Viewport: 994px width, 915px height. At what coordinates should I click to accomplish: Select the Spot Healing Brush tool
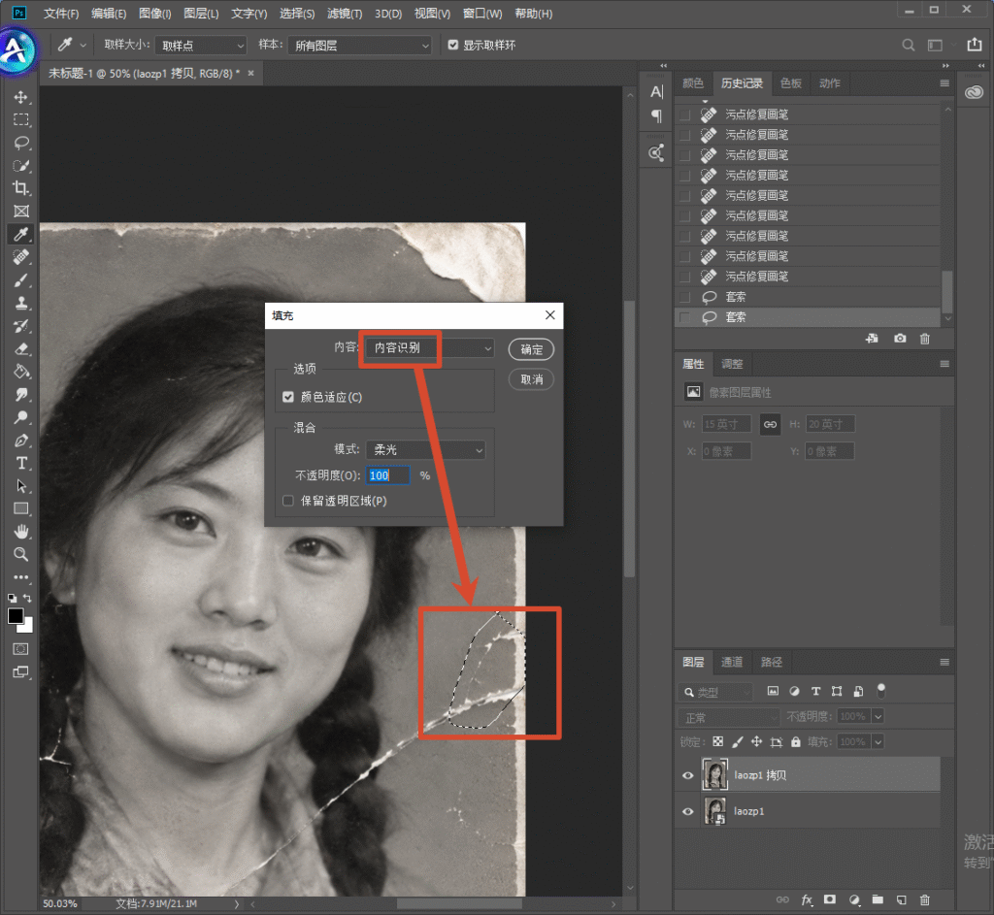(21, 257)
